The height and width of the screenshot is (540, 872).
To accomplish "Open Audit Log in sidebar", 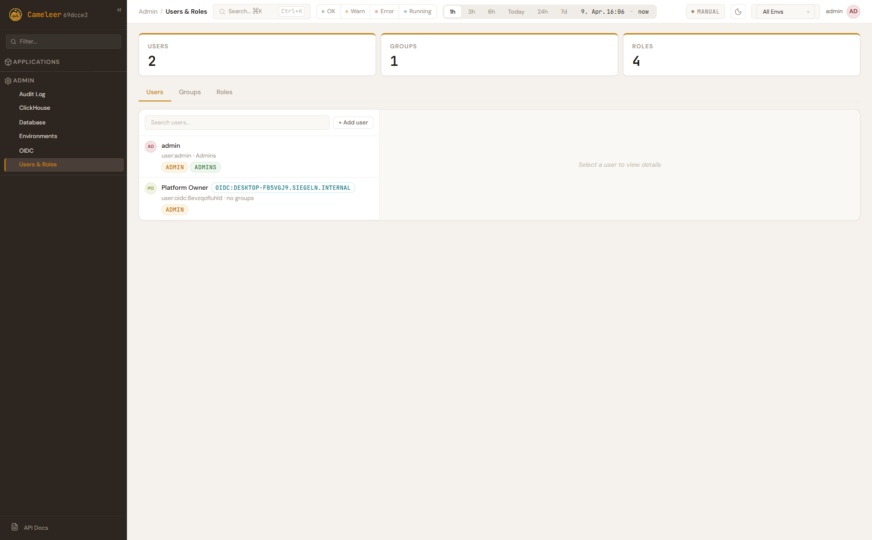I will pos(32,94).
